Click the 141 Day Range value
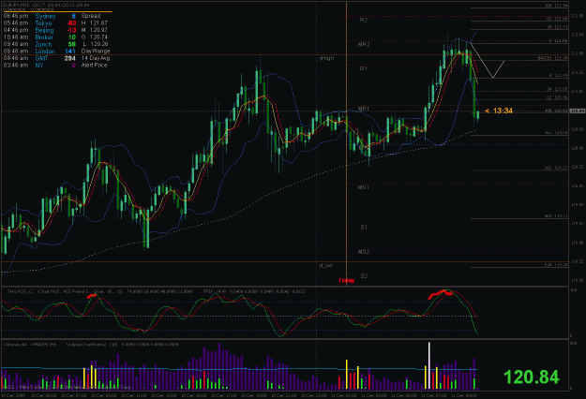 [x=70, y=52]
